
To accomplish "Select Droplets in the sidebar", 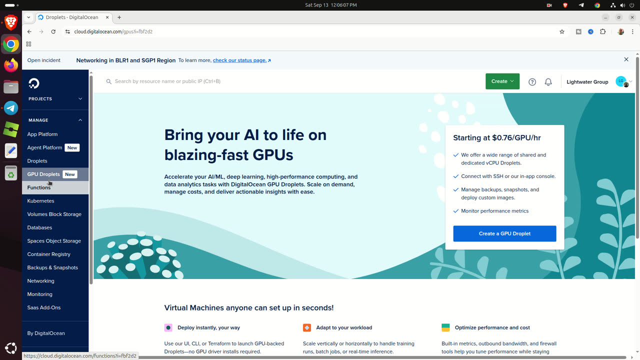I will click(x=37, y=161).
